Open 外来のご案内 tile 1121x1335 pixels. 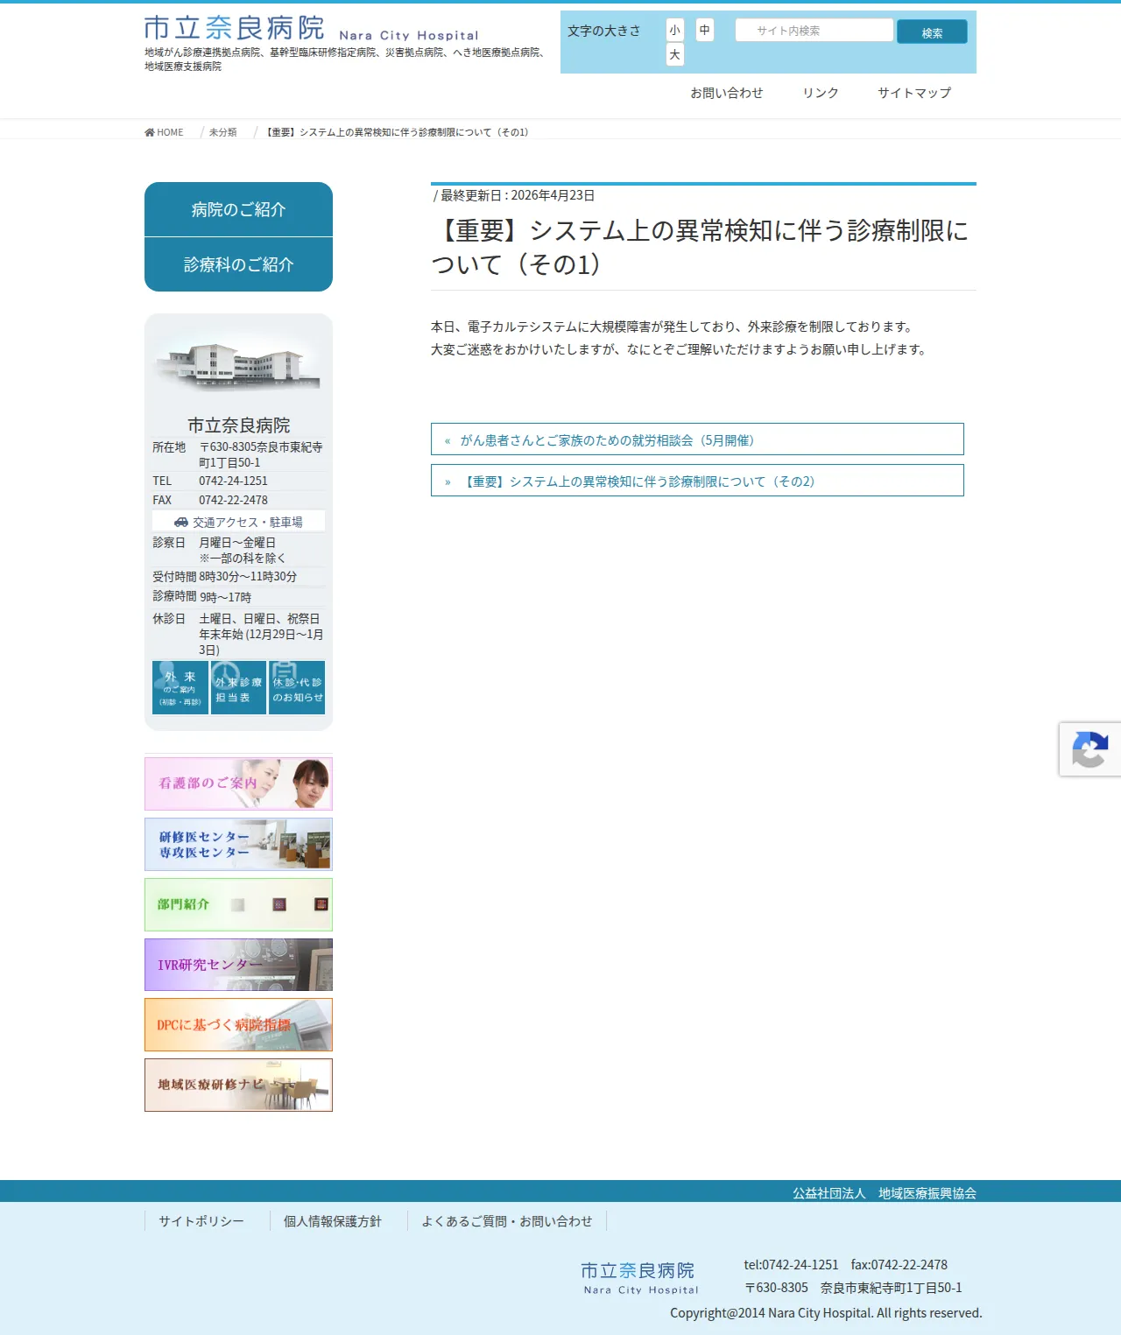(180, 688)
